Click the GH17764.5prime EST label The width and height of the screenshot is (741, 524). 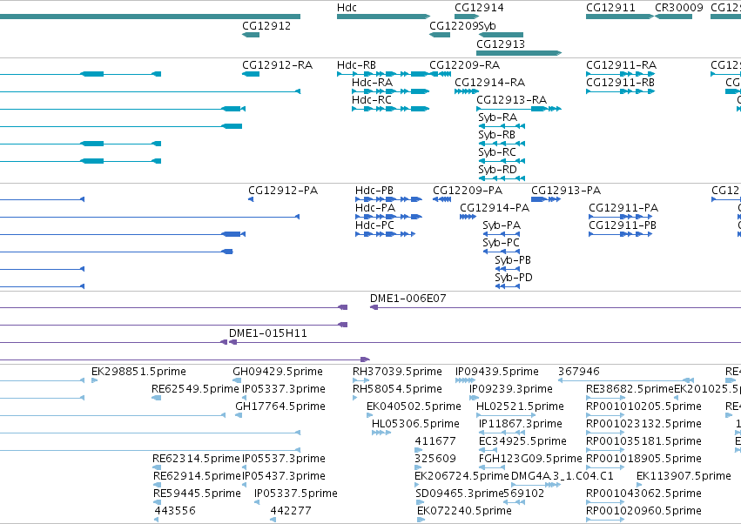280,406
